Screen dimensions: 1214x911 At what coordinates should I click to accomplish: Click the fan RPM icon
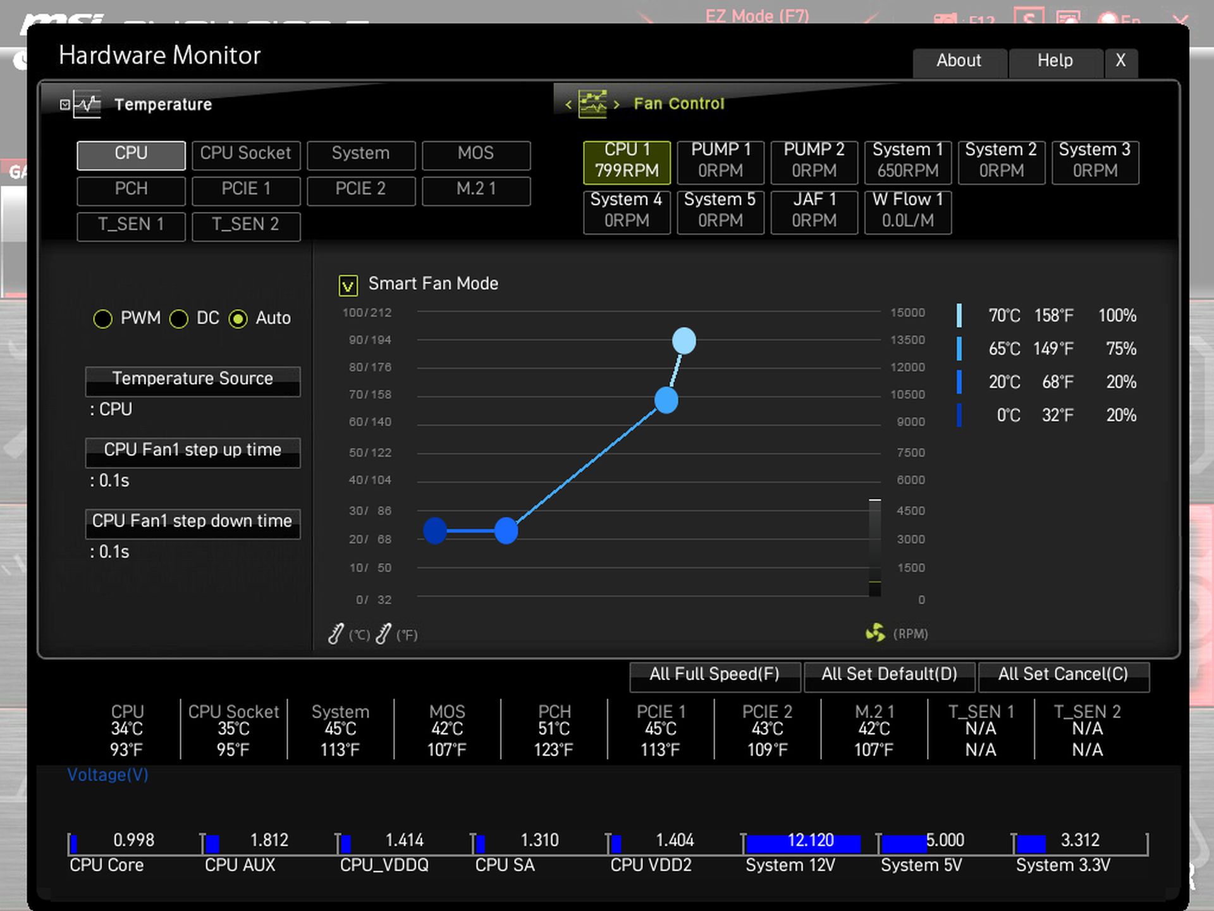tap(875, 633)
